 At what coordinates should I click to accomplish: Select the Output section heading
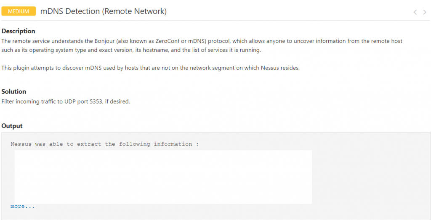[12, 126]
